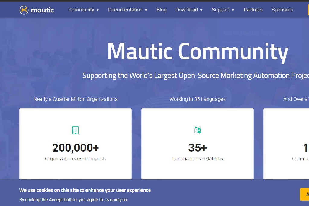This screenshot has width=309, height=206.
Task: Click the Mautic logo icon
Action: pos(24,10)
